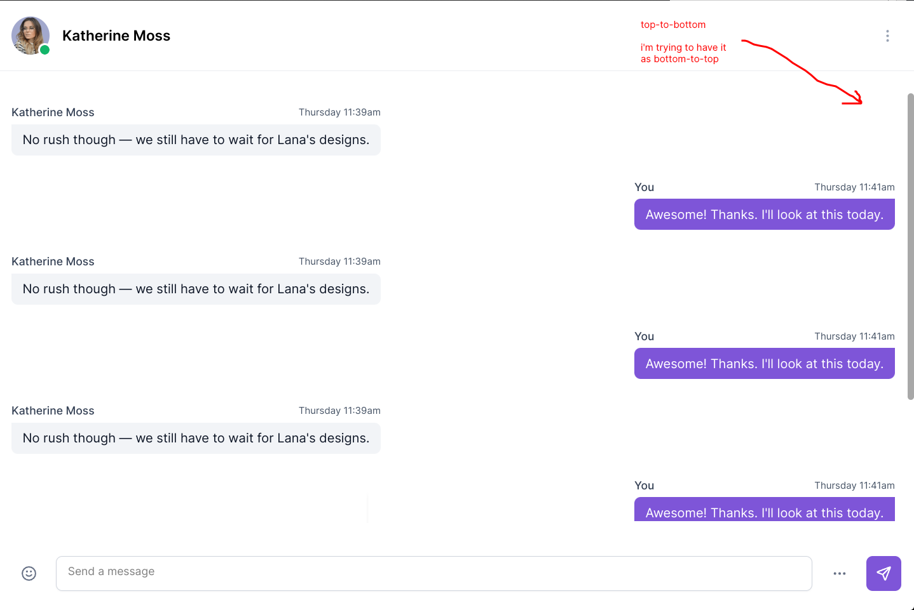914x610 pixels.
Task: Focus the "Send a message" input field
Action: click(x=433, y=573)
